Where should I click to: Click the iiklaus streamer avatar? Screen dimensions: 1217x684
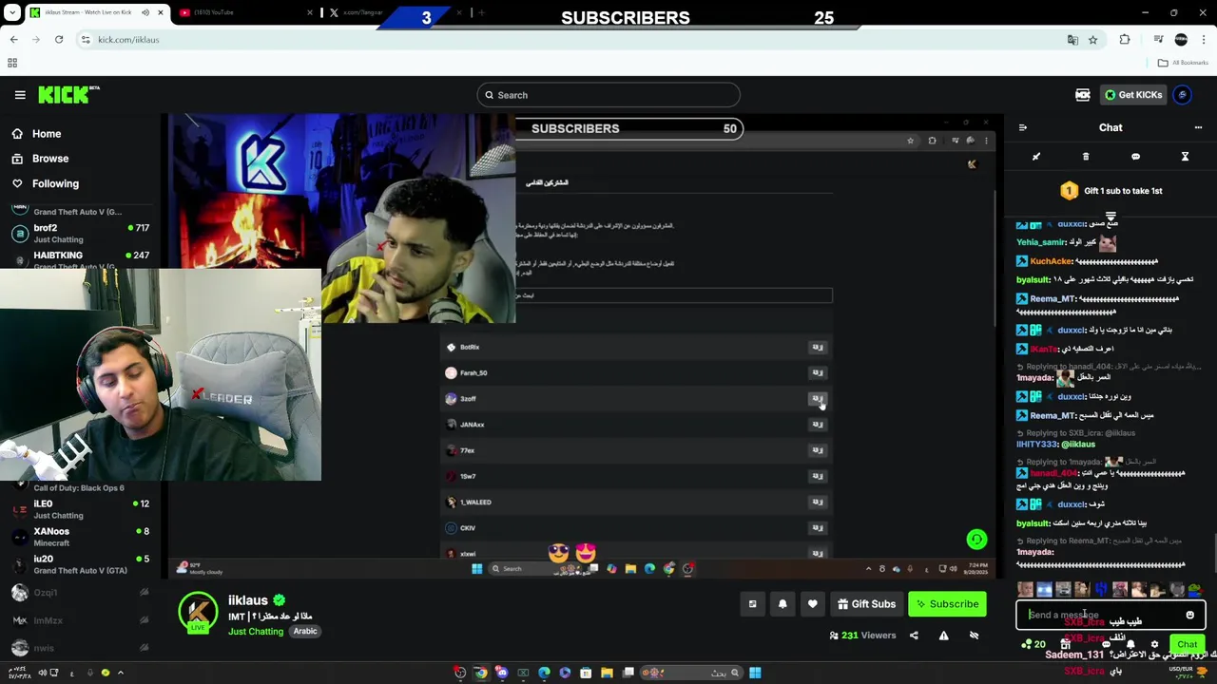click(x=198, y=612)
